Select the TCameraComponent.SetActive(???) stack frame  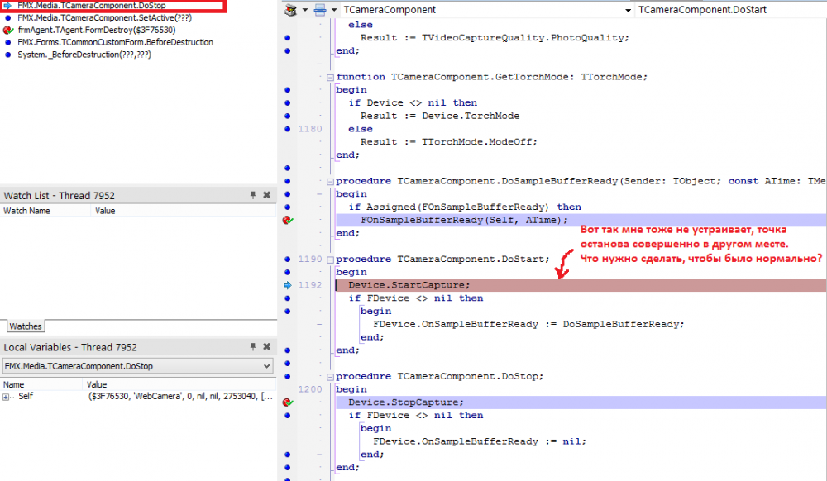tap(104, 18)
